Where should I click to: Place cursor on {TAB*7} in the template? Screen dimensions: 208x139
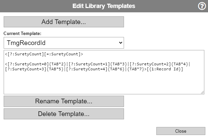136,69
